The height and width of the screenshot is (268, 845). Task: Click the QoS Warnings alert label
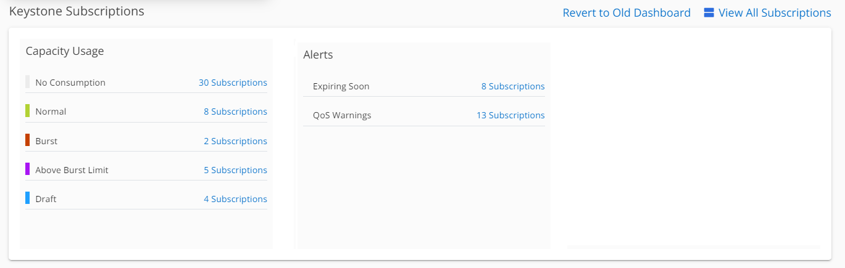[x=342, y=115]
